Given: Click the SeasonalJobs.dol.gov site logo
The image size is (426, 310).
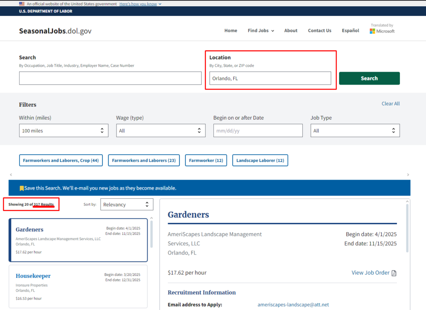Looking at the screenshot, I should (55, 31).
